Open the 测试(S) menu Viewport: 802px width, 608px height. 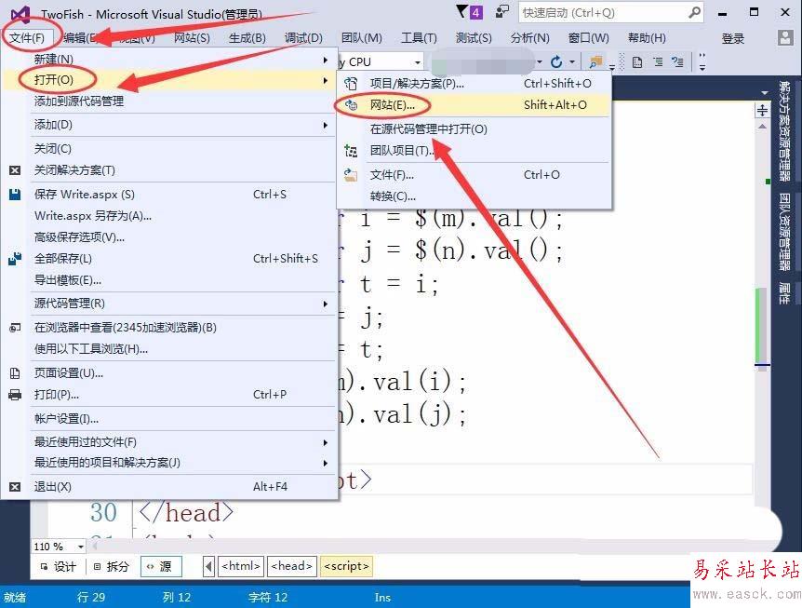coord(474,38)
